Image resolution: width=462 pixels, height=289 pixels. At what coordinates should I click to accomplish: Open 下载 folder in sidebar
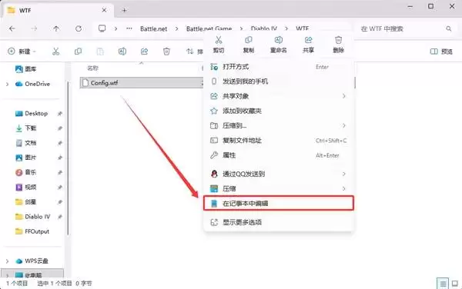[25, 128]
